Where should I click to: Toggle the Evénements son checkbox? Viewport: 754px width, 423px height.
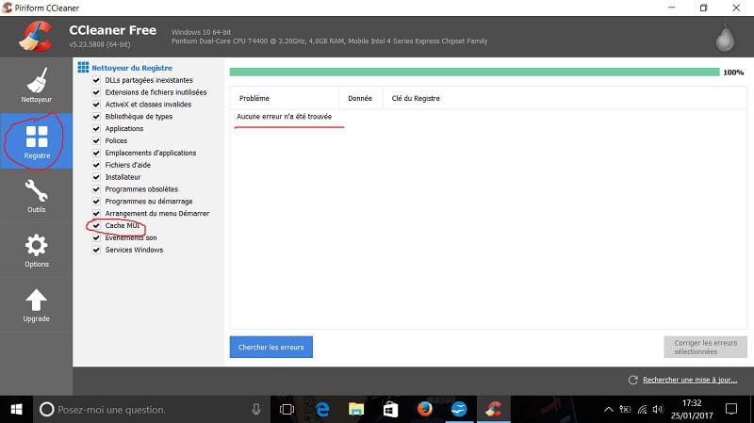(96, 238)
